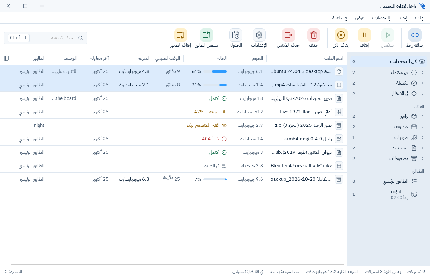Click the document icon of ديوان المتنبي row
The width and height of the screenshot is (430, 277).
click(339, 152)
